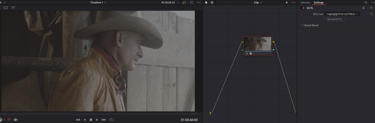
Task: Open node editor options three-dot menu
Action: [293, 2]
